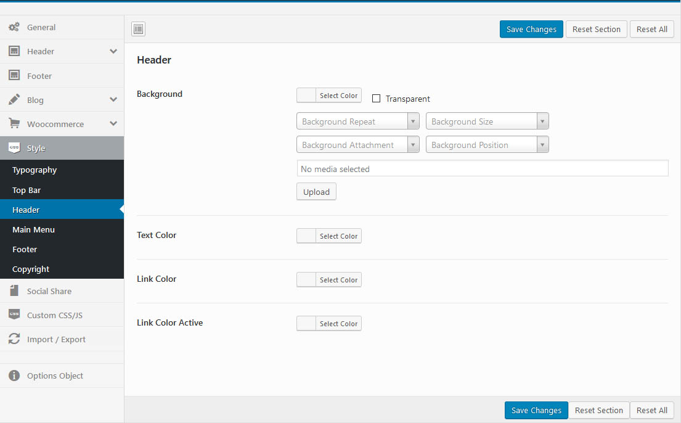Enable the Transparent background checkbox
Image resolution: width=681 pixels, height=423 pixels.
pyautogui.click(x=376, y=99)
